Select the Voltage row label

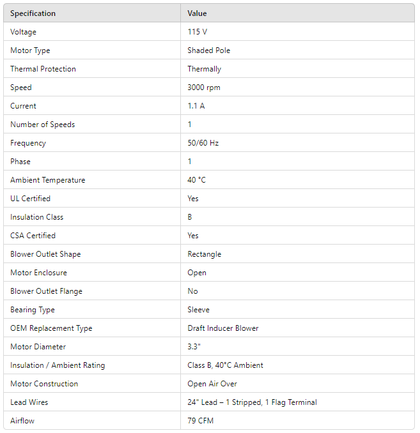click(x=23, y=32)
